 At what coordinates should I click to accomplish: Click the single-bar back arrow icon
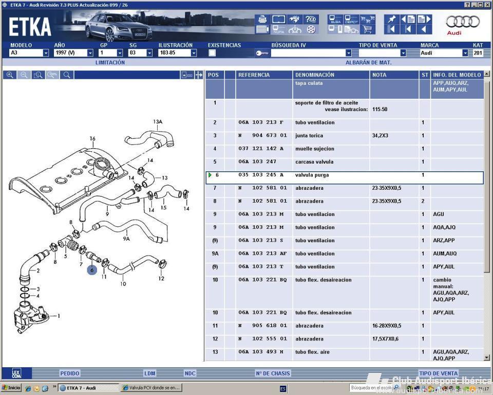coord(408,29)
